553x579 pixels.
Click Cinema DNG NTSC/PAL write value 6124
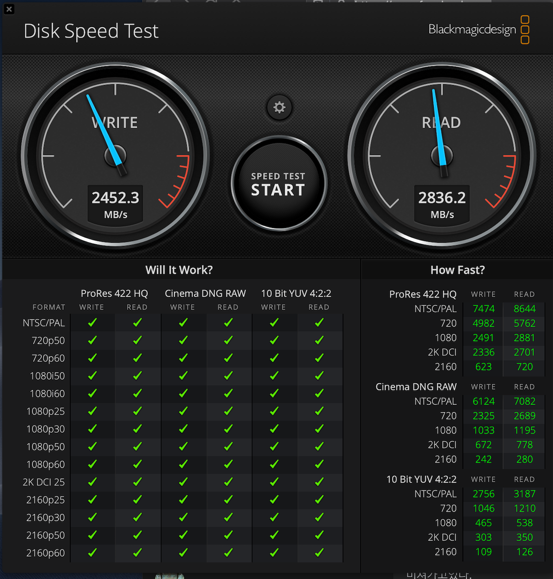[484, 401]
